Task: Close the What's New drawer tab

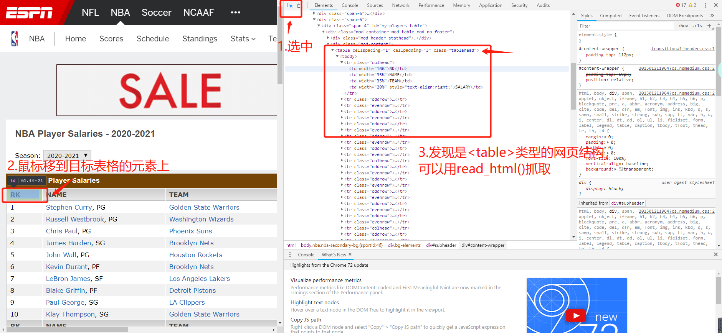Action: pos(350,254)
